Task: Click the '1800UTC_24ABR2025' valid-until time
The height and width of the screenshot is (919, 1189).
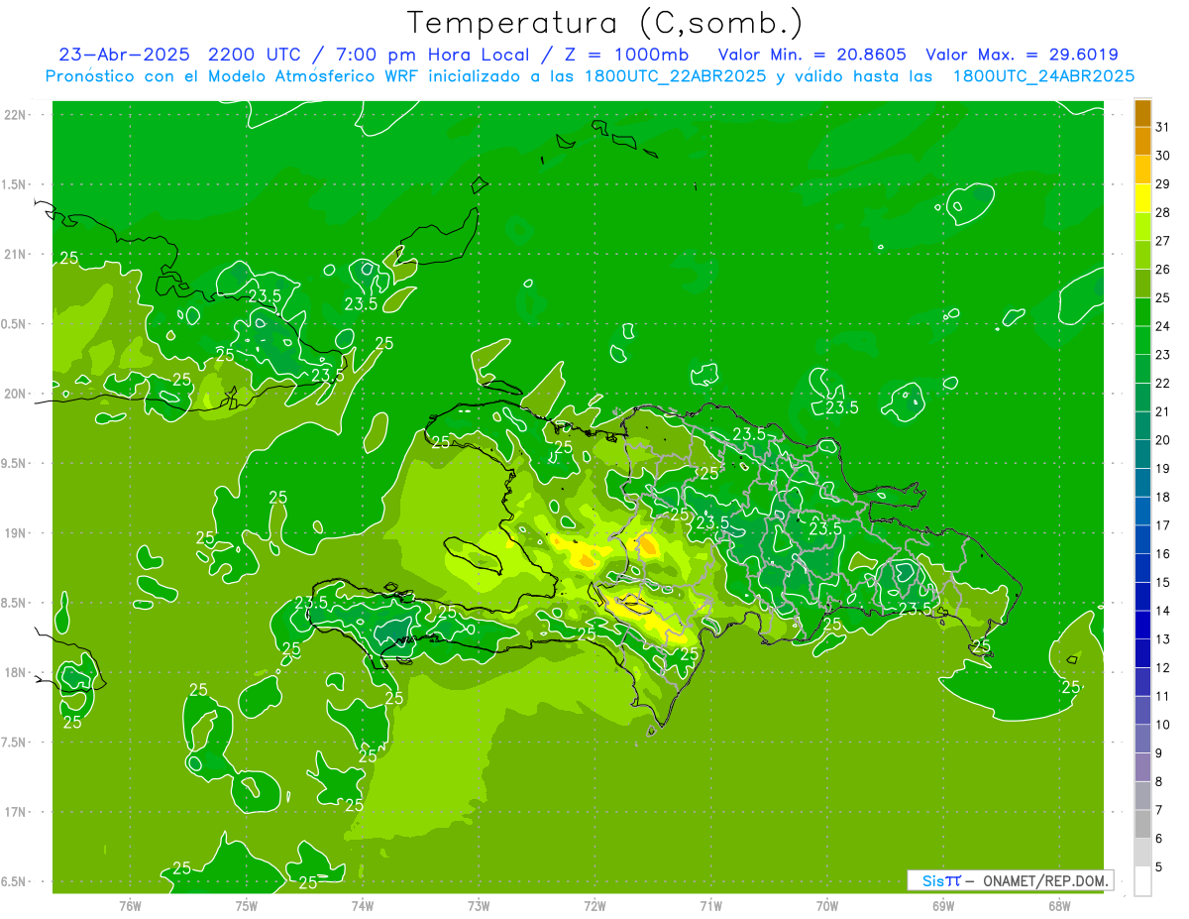Action: 1043,76
